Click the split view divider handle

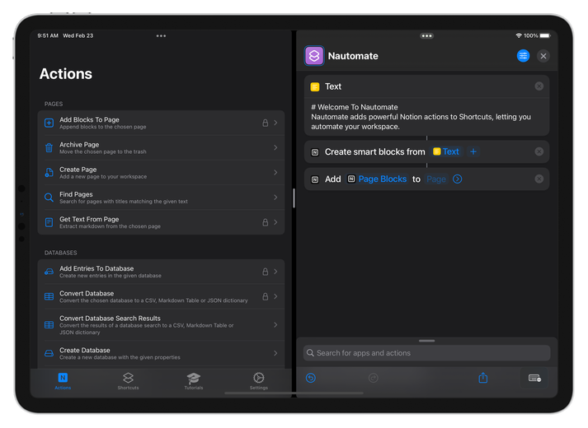[294, 198]
